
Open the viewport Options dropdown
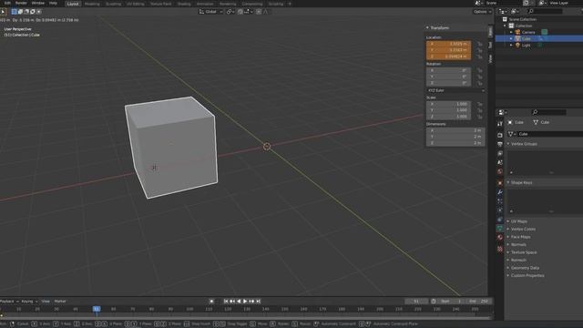pos(482,12)
